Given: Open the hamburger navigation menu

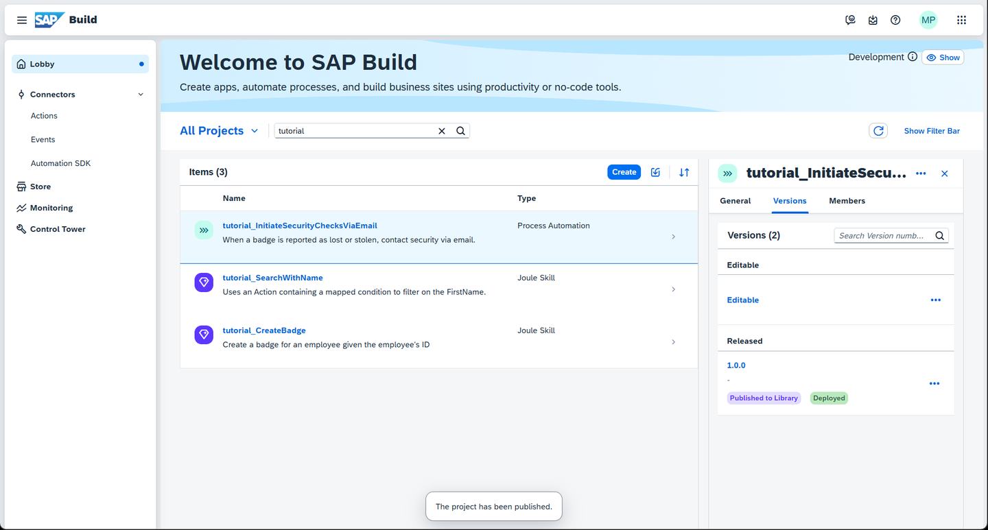Looking at the screenshot, I should point(22,20).
